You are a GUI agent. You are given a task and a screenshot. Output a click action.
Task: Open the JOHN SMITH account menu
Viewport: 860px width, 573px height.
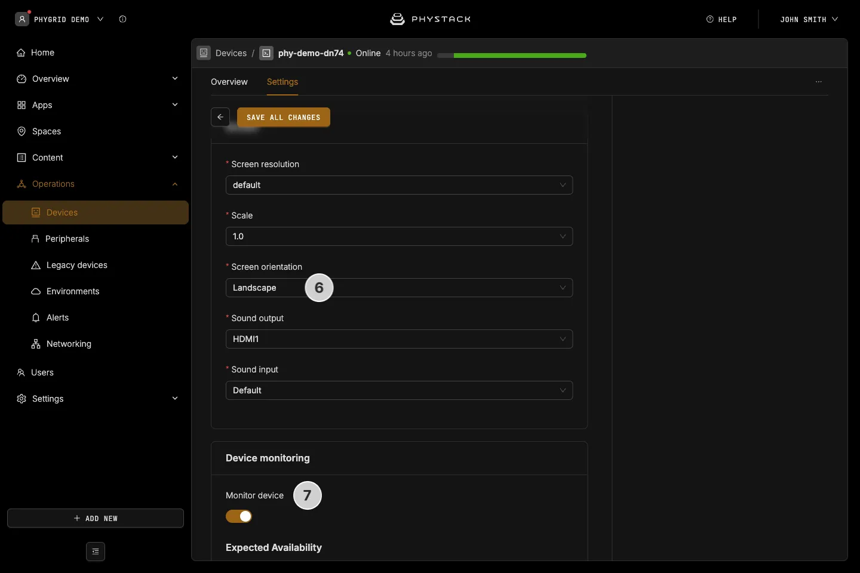809,19
